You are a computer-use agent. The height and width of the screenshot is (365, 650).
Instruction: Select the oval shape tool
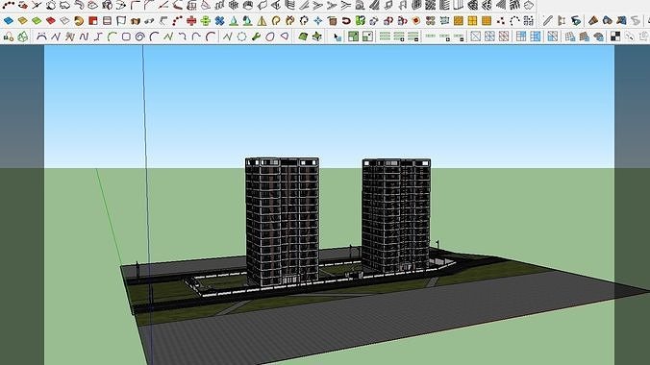[270, 36]
